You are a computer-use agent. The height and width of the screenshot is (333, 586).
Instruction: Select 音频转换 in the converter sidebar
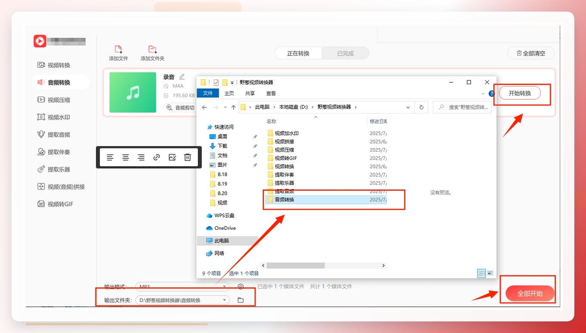click(61, 82)
